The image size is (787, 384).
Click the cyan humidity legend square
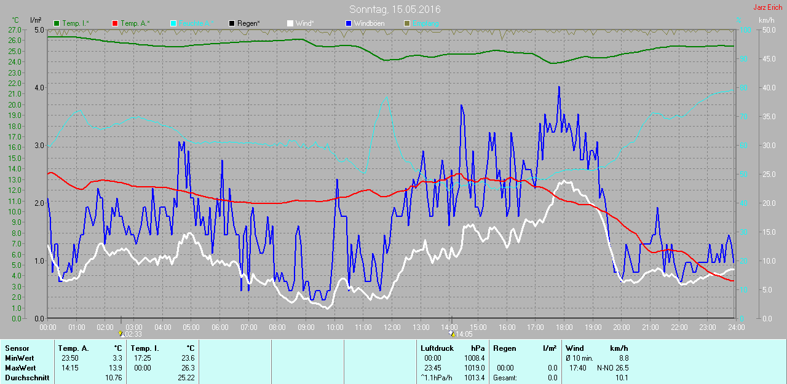(x=173, y=23)
